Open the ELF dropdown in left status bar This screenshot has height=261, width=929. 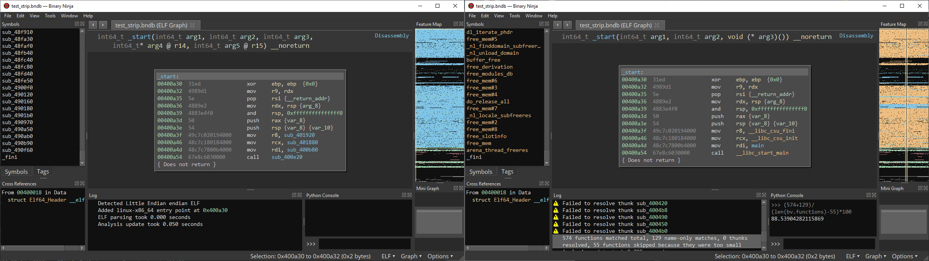click(x=388, y=256)
